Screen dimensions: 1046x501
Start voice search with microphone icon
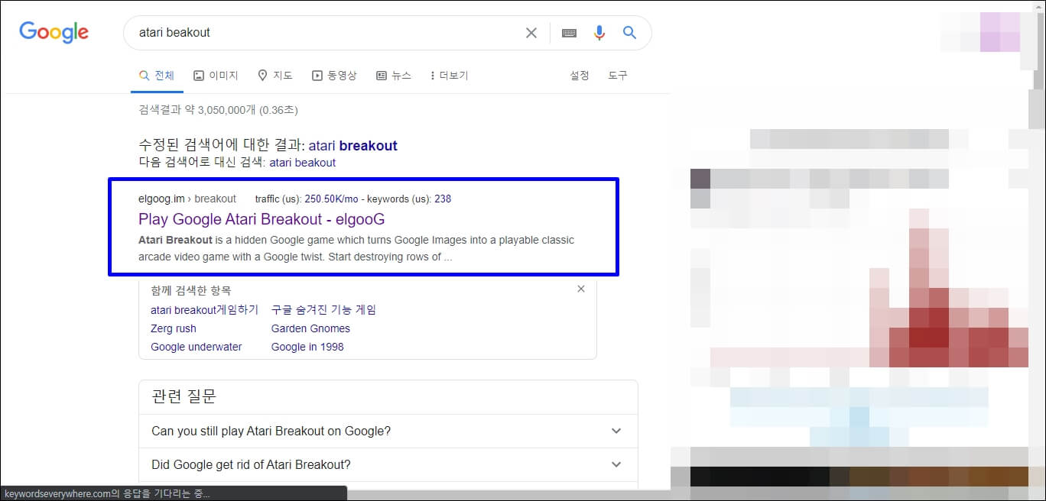tap(599, 33)
